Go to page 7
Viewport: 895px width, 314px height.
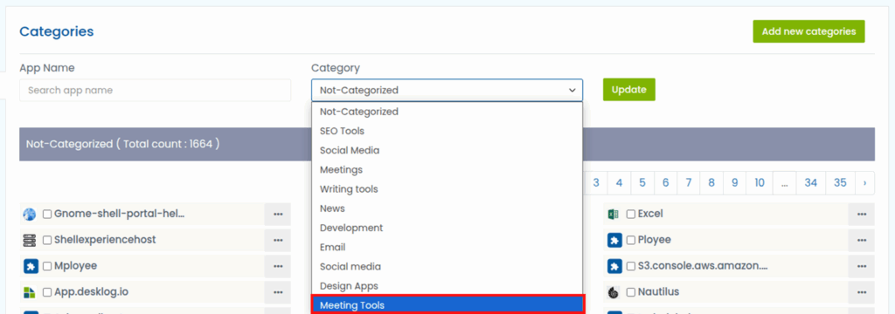(x=689, y=183)
